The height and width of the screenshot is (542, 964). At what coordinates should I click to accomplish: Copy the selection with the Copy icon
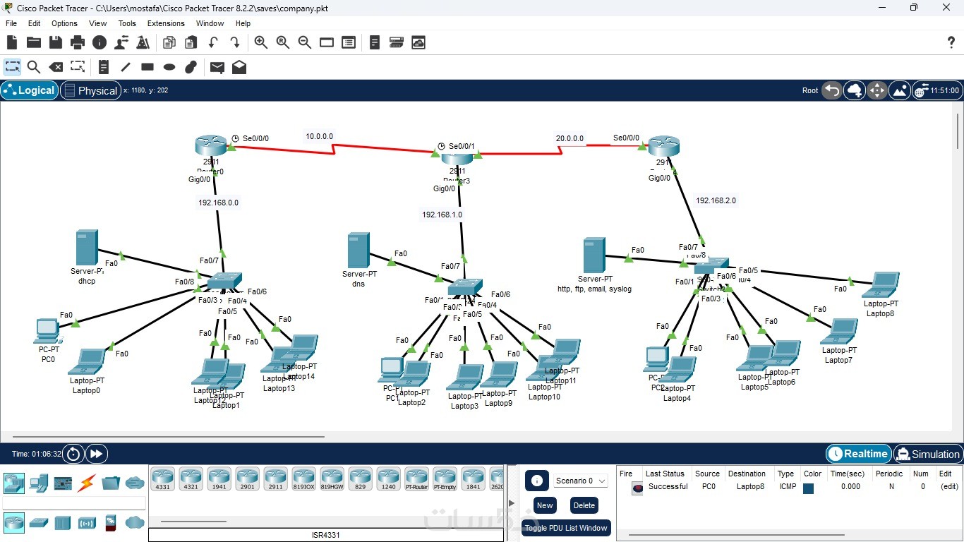coord(169,43)
